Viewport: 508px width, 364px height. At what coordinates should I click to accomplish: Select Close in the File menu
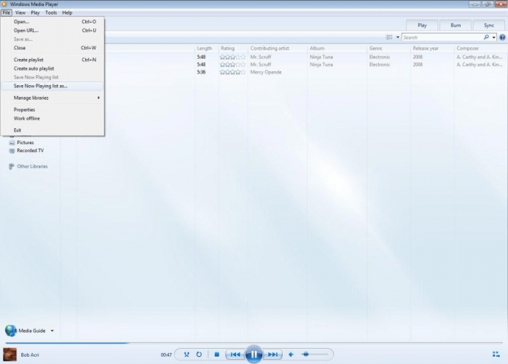coord(52,48)
